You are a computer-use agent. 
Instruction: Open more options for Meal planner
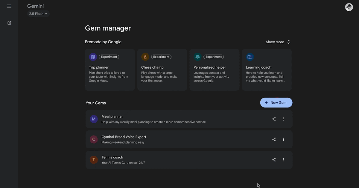(x=283, y=119)
